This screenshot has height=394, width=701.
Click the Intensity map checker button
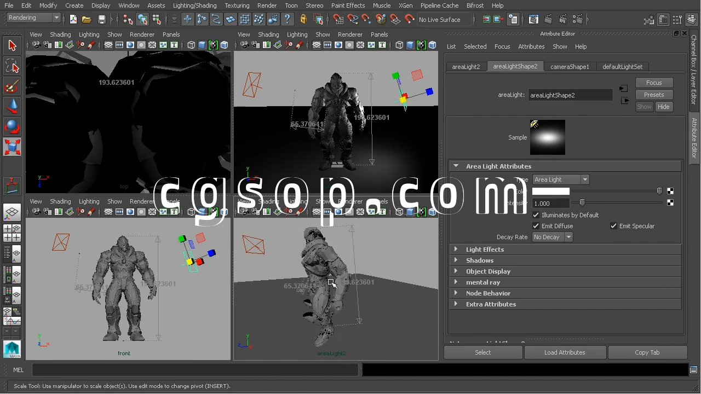(670, 203)
